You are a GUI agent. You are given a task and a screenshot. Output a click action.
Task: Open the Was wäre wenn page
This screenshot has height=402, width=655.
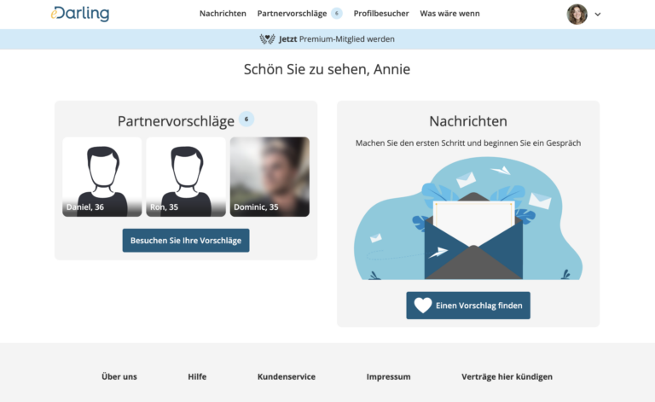449,14
